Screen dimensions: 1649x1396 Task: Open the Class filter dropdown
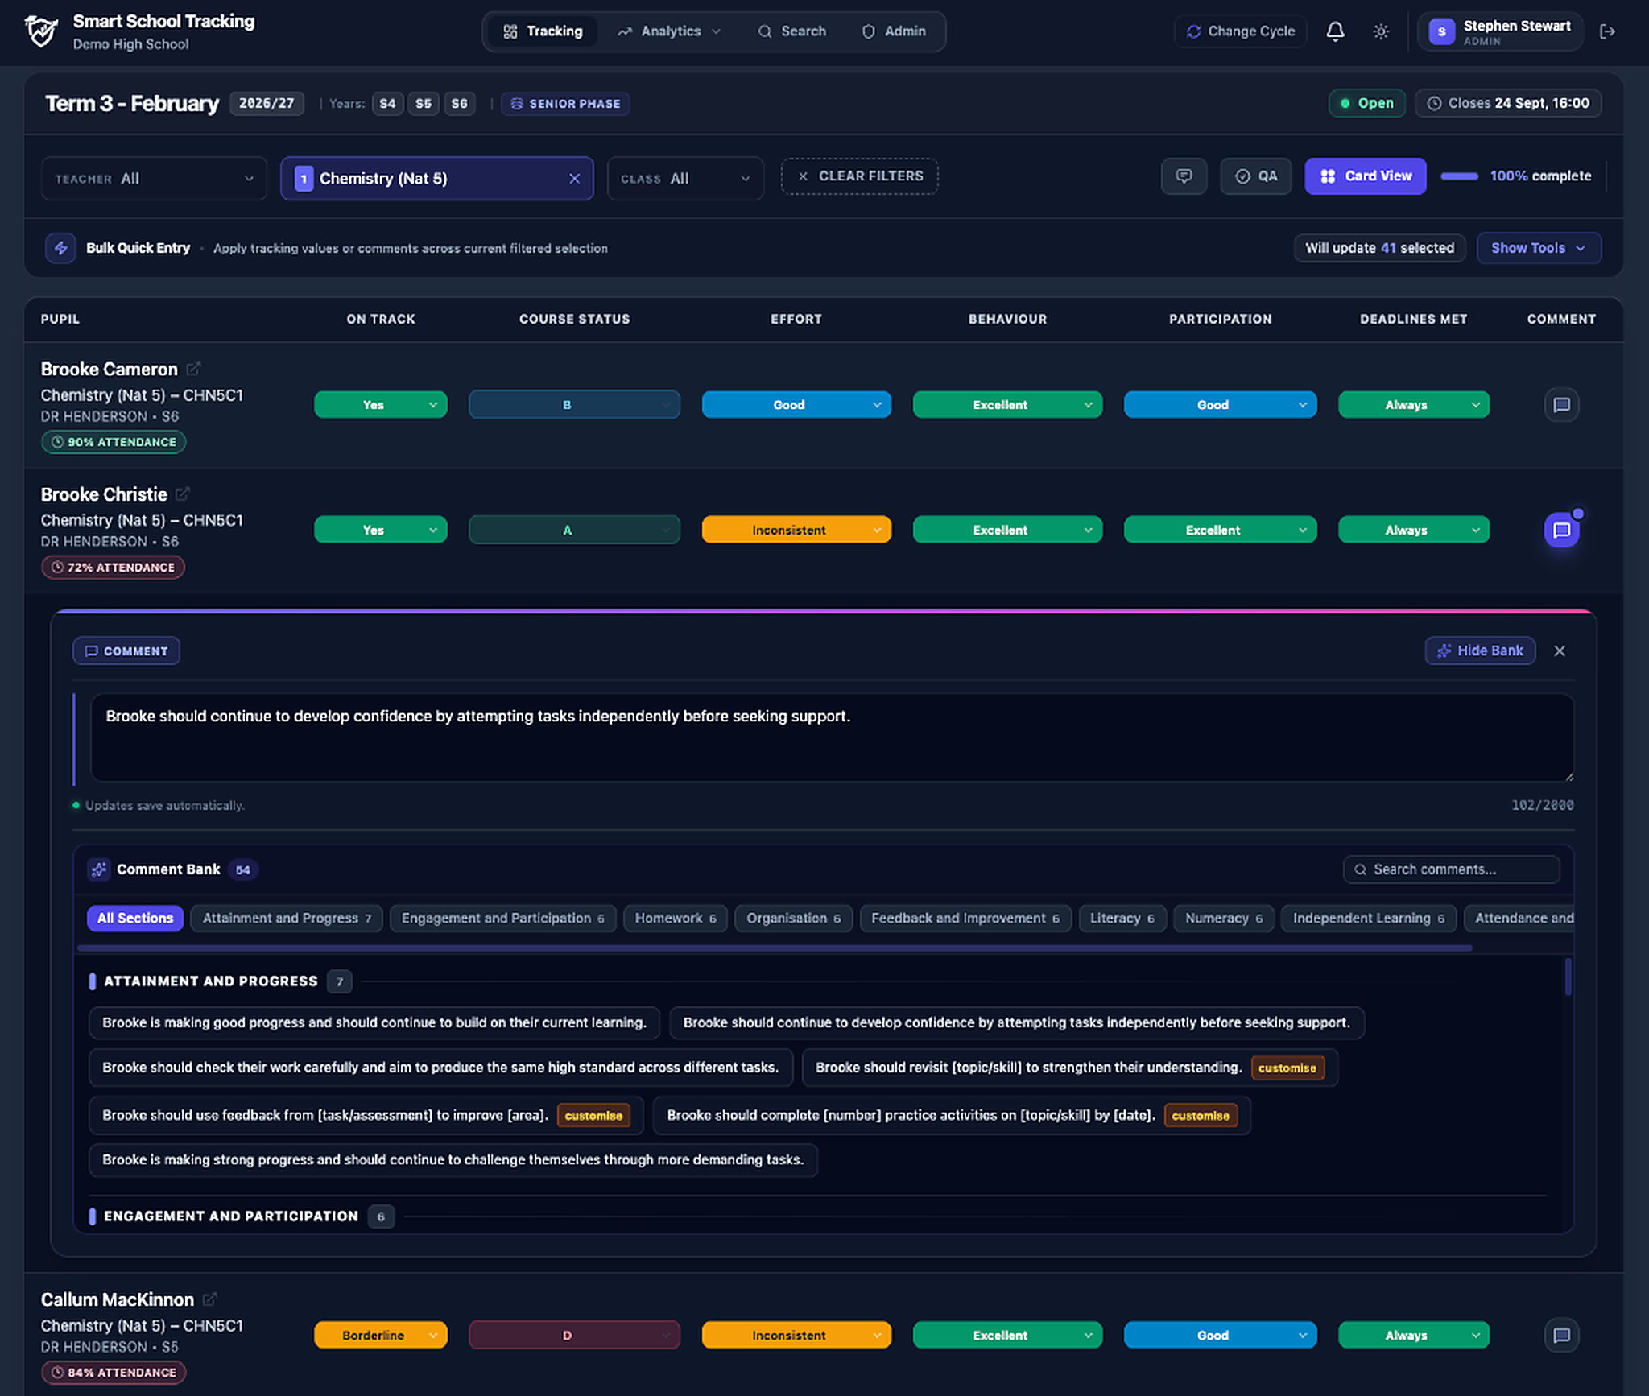pos(685,179)
